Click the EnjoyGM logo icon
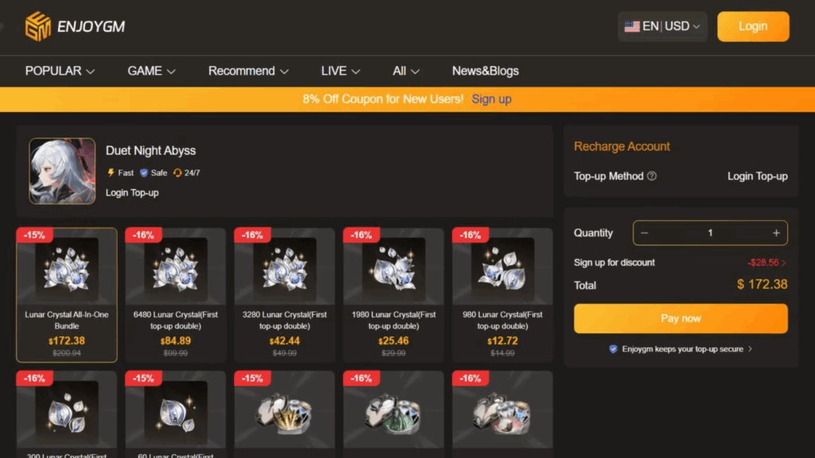This screenshot has width=815, height=458. 38,26
